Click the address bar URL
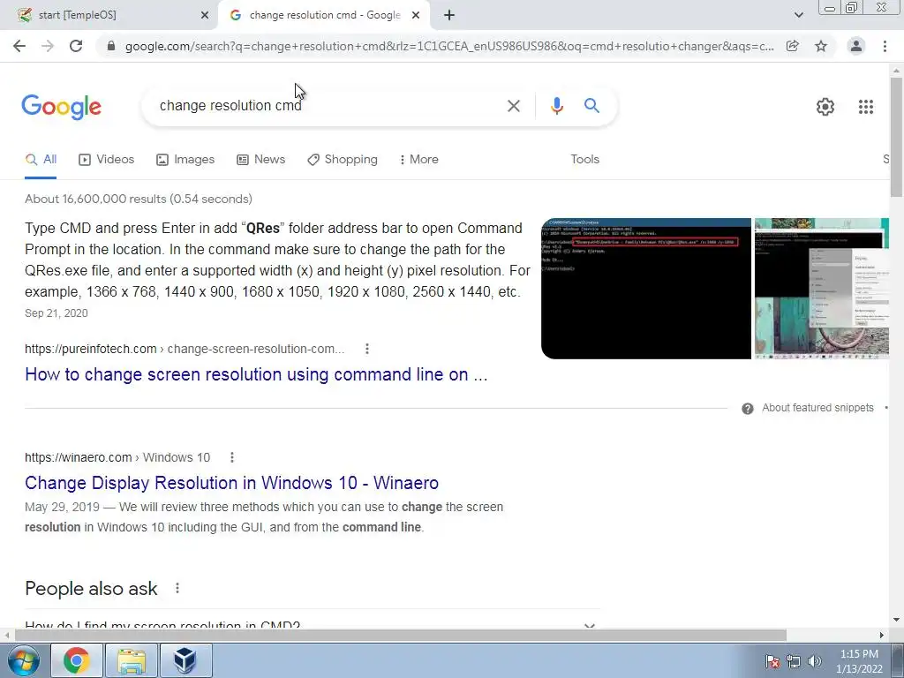Screen dimensions: 904x678 click(449, 46)
